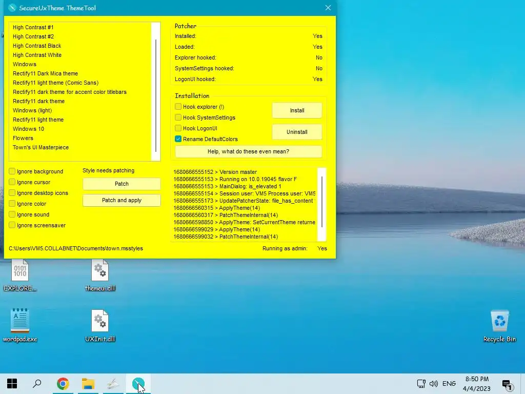The height and width of the screenshot is (394, 525).
Task: Click the Patch button
Action: click(x=122, y=184)
